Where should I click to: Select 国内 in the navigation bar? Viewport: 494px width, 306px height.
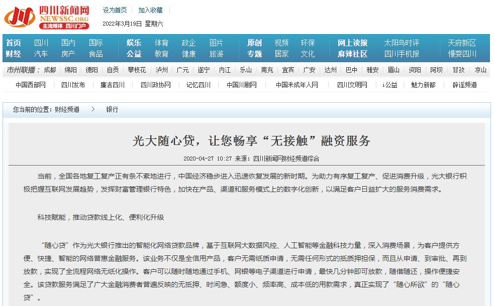point(68,43)
